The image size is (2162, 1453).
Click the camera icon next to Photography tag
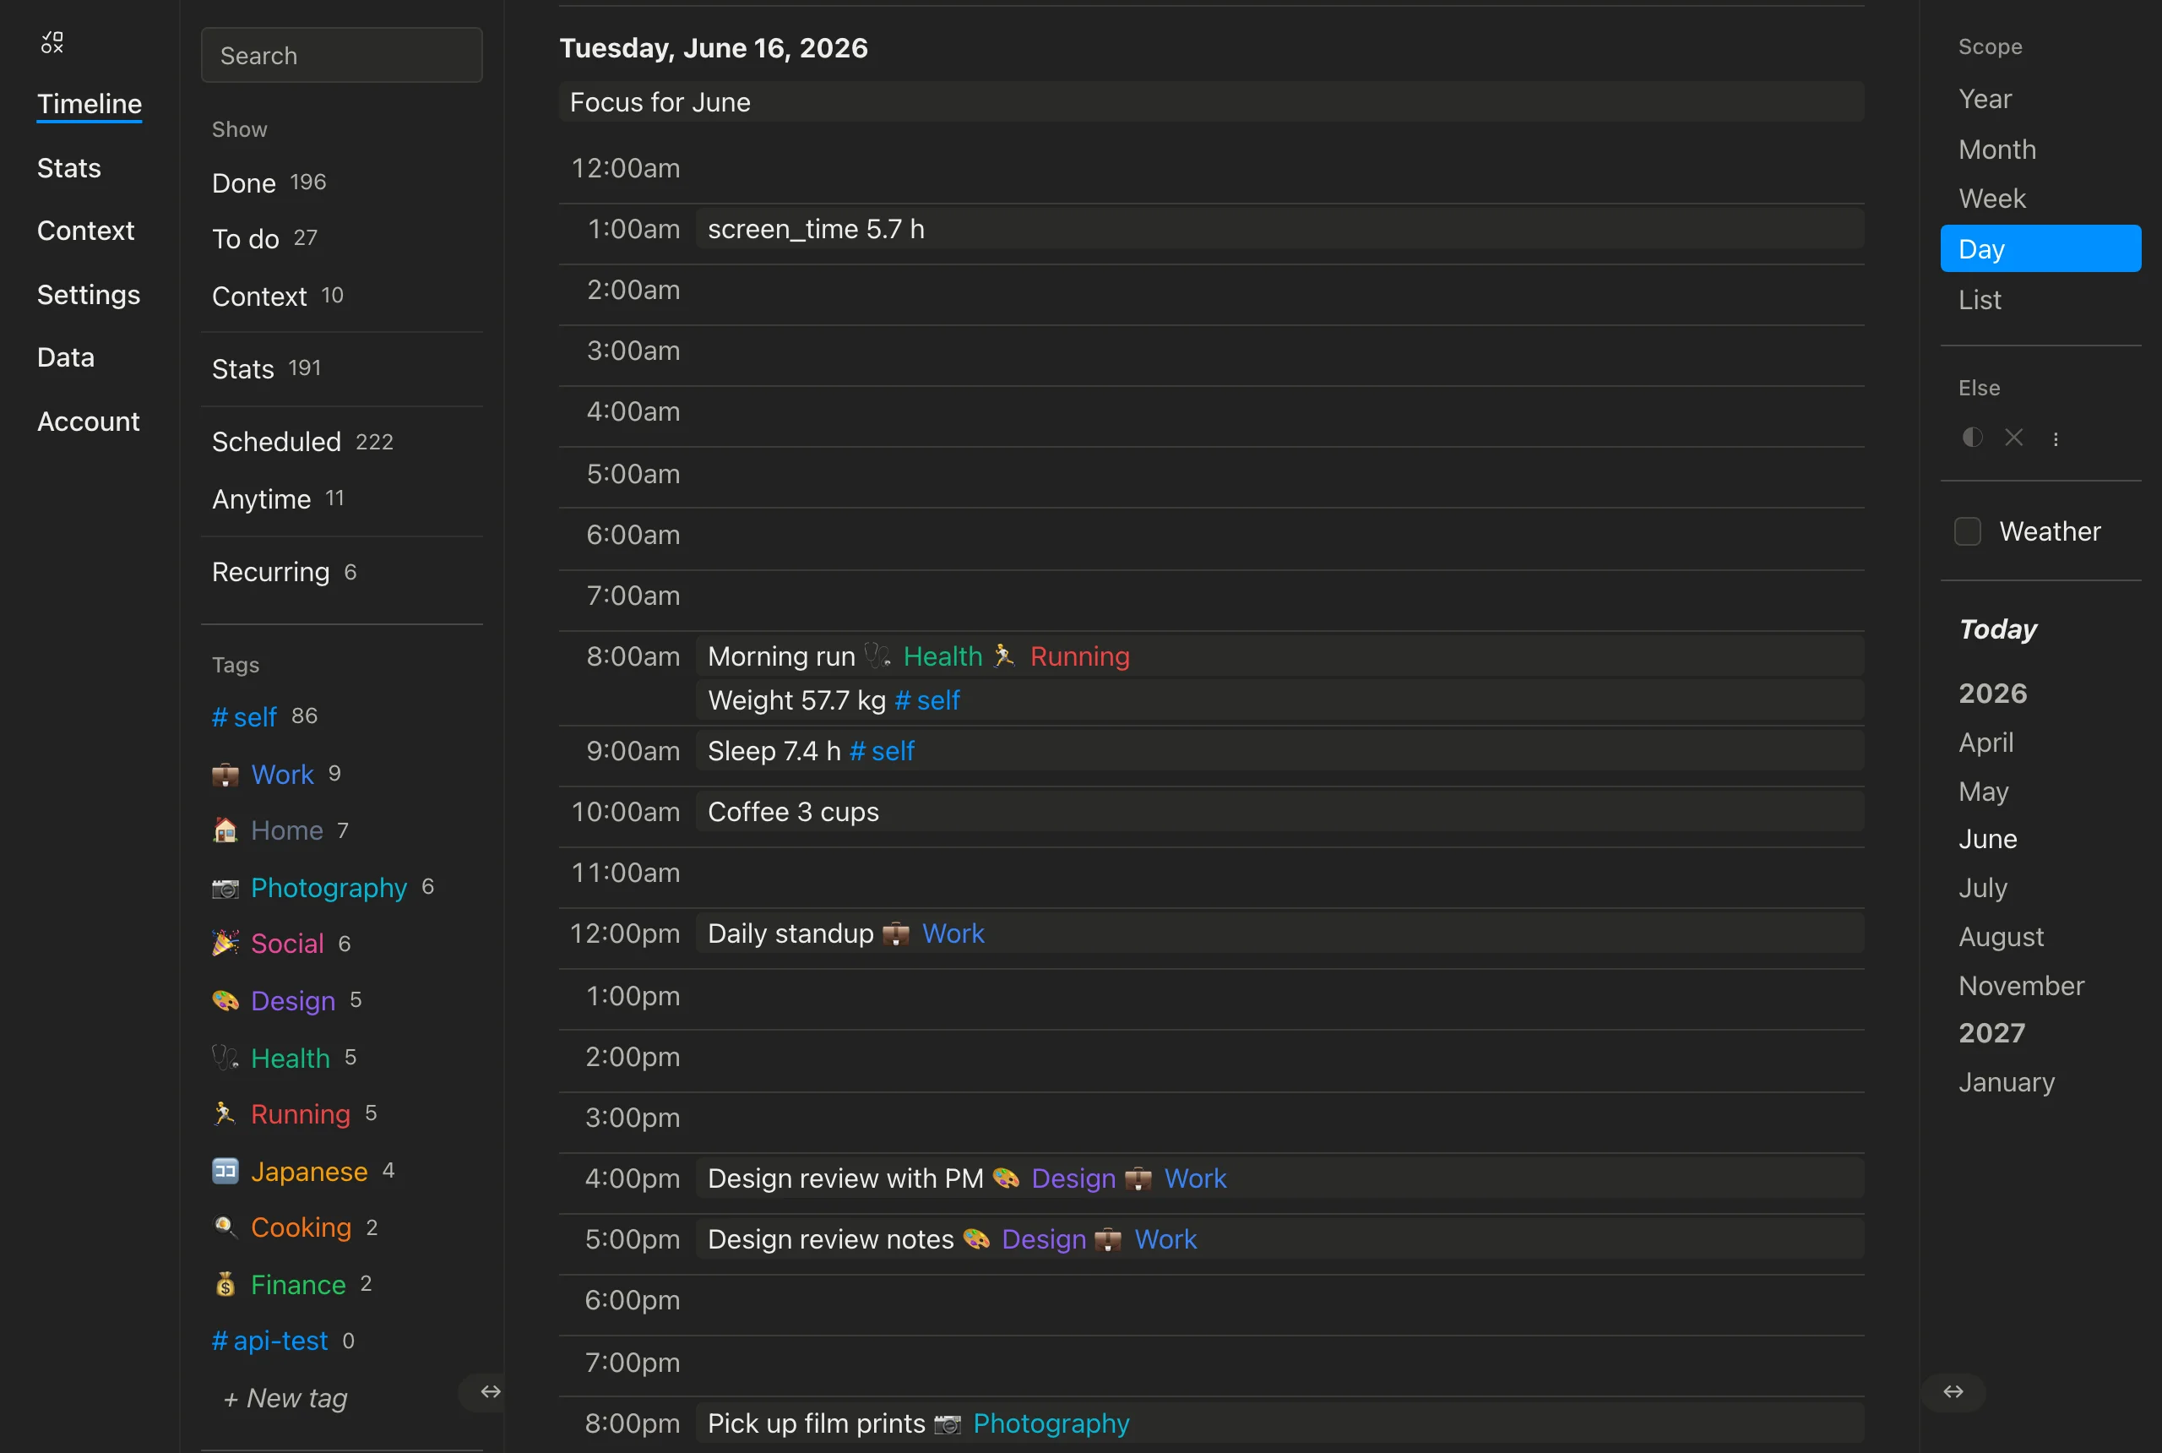click(x=225, y=888)
